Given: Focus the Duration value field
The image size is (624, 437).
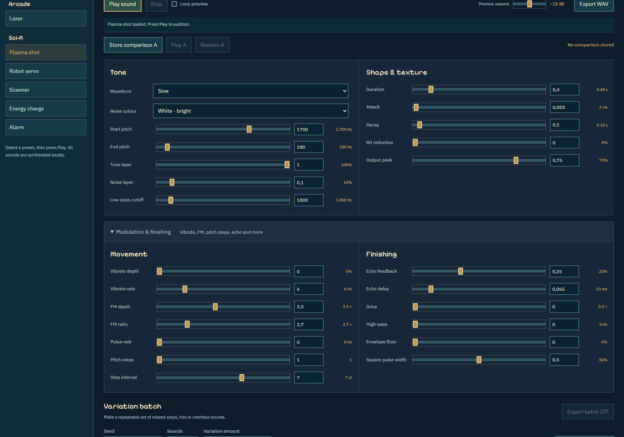Looking at the screenshot, I should point(564,90).
